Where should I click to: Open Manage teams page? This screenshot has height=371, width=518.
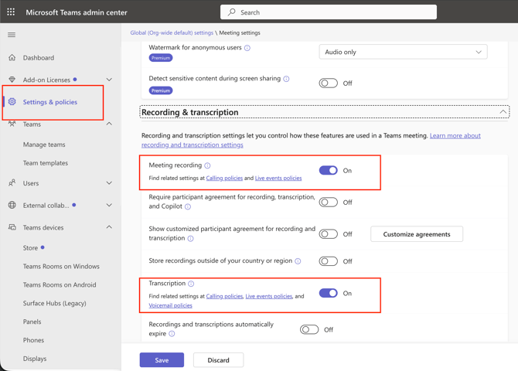[x=44, y=145]
